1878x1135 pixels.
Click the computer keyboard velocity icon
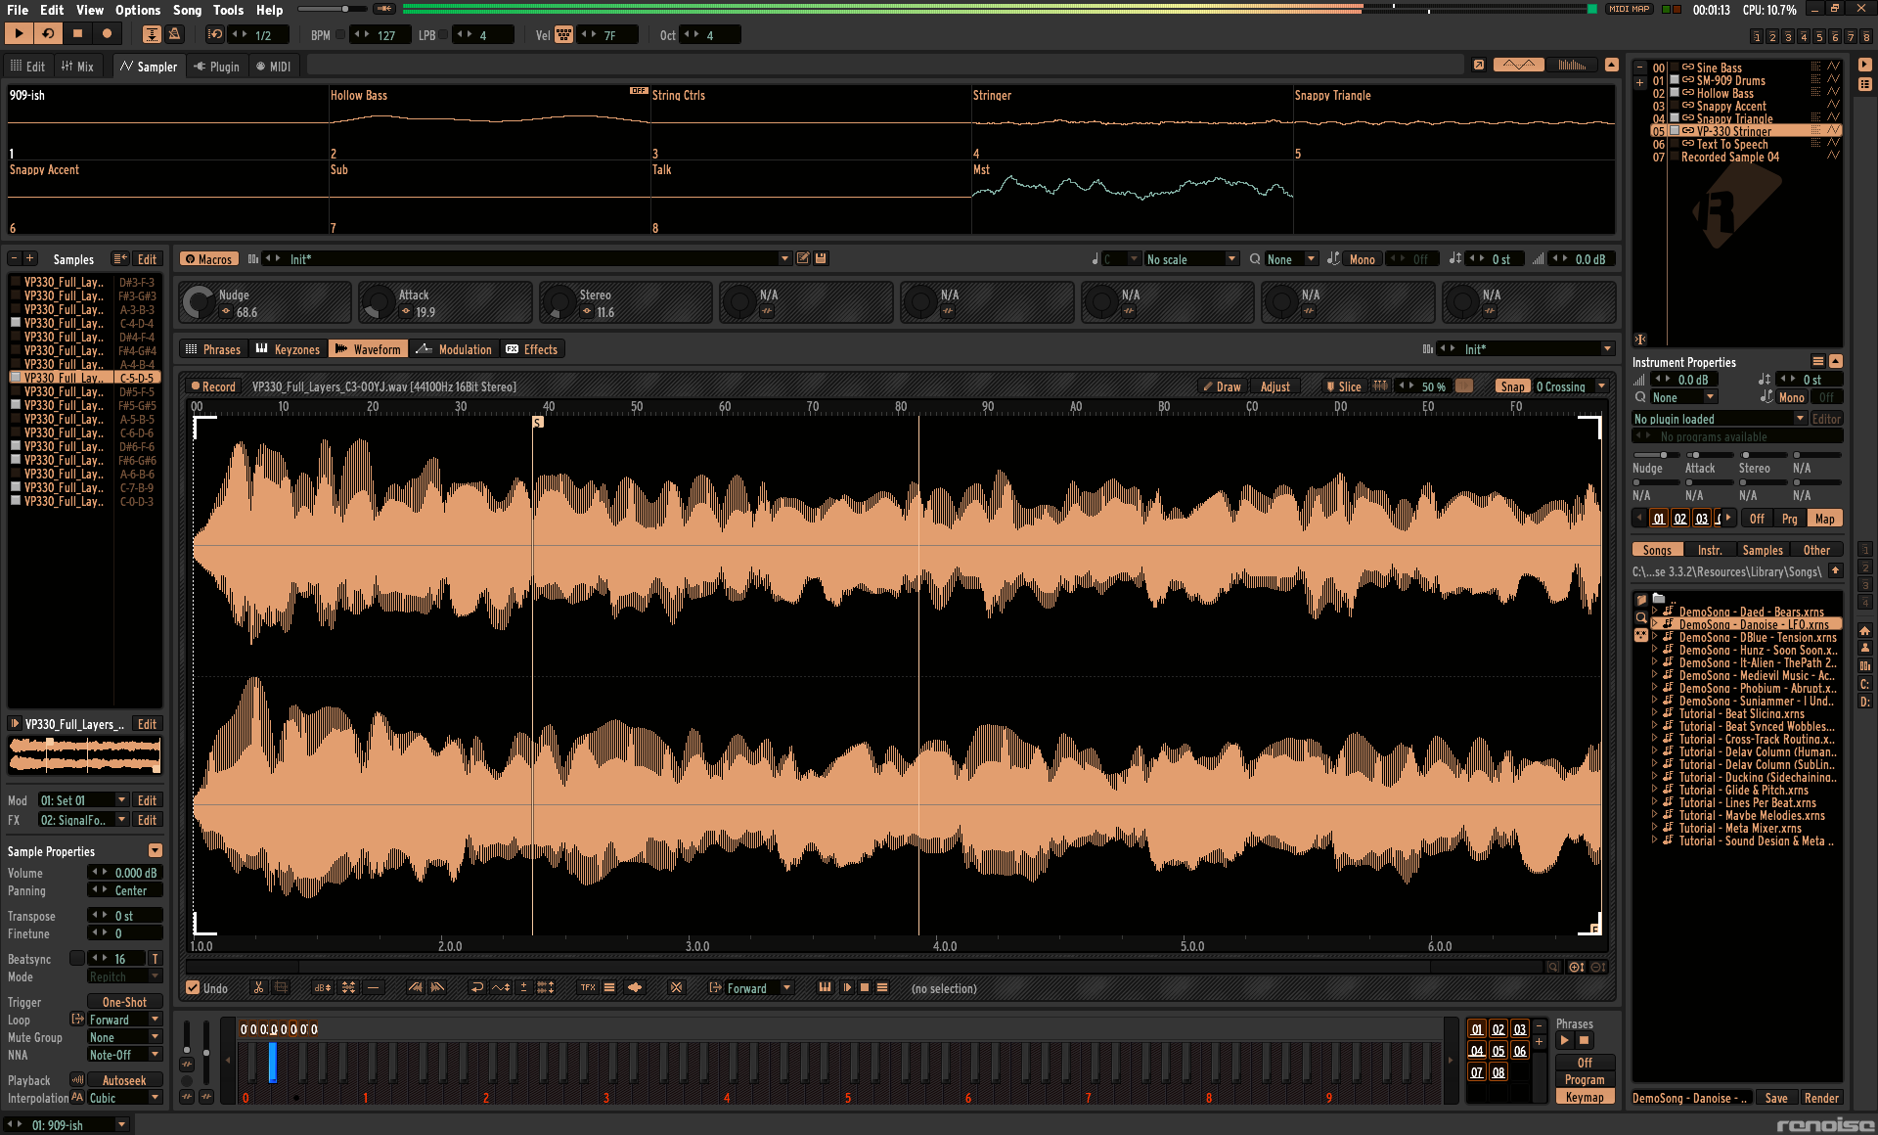tap(564, 34)
